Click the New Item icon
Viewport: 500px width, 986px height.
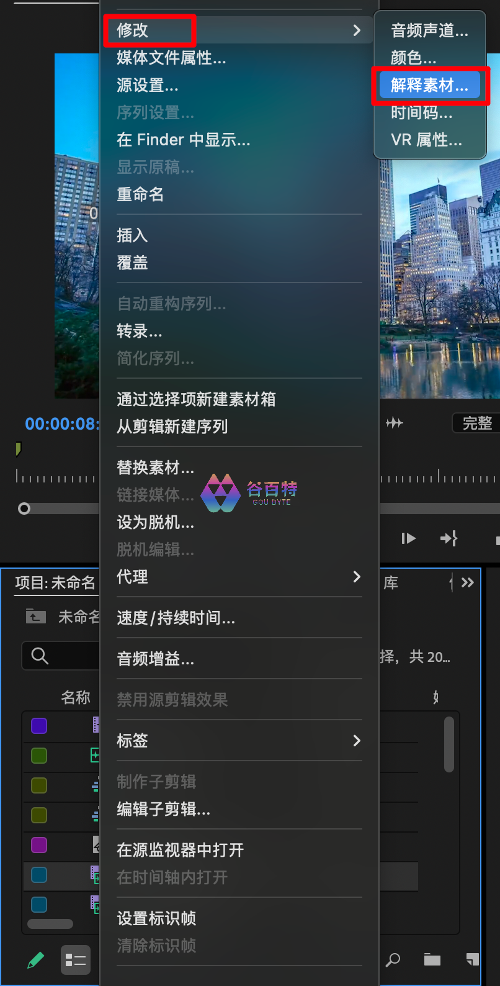tap(472, 960)
